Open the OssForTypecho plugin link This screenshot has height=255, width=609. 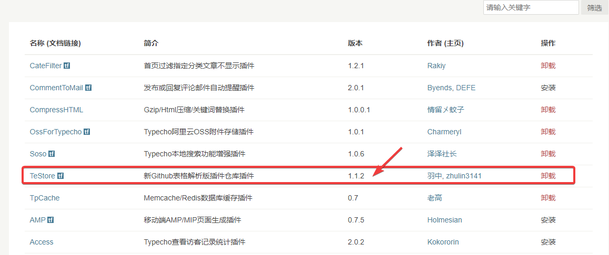click(56, 132)
